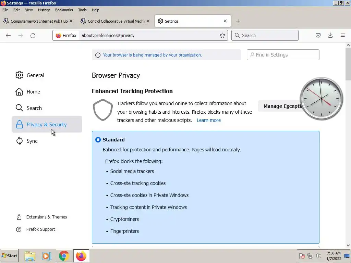Click the info icon in the managed-browser notice
351x263 pixels.
pos(98,55)
